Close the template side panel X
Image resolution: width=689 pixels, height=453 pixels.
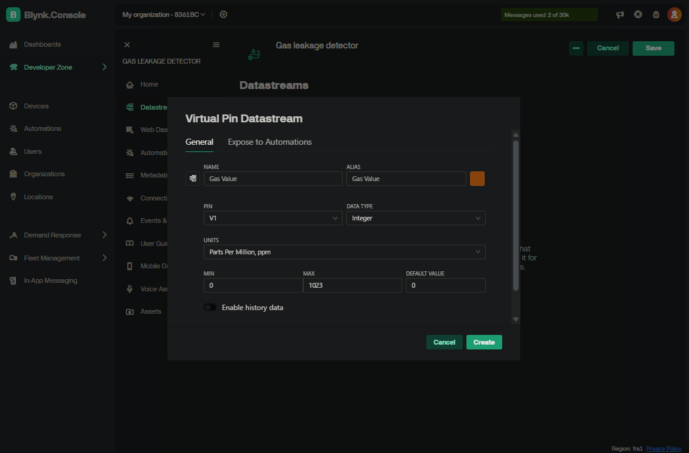(127, 45)
